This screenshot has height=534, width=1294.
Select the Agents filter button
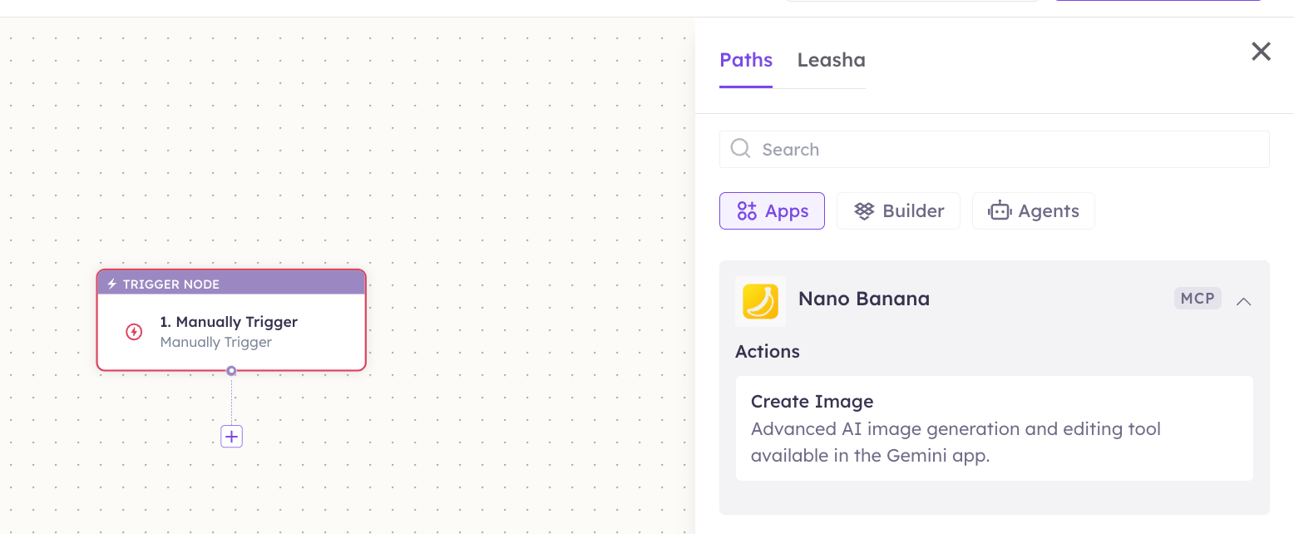(1033, 210)
